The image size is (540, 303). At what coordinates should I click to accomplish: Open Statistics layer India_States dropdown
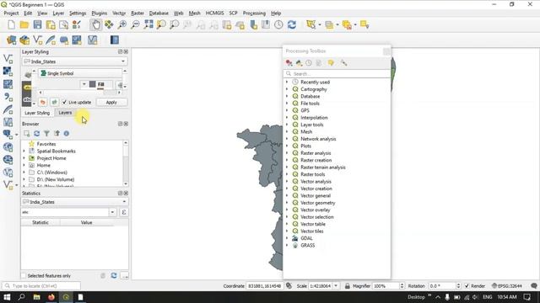pos(75,202)
